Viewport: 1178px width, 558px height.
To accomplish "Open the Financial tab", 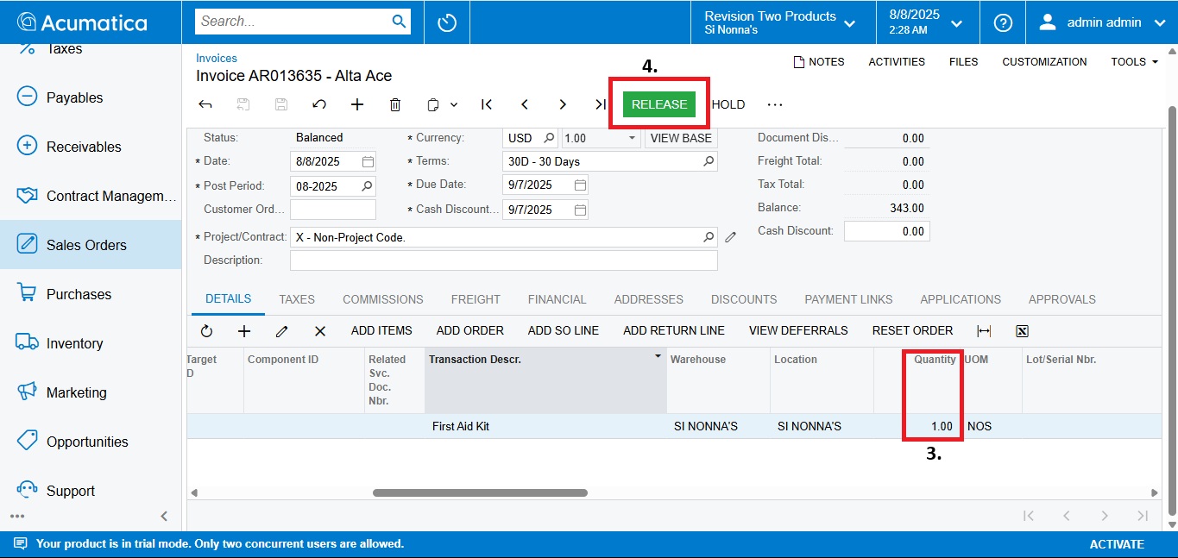I will click(557, 299).
